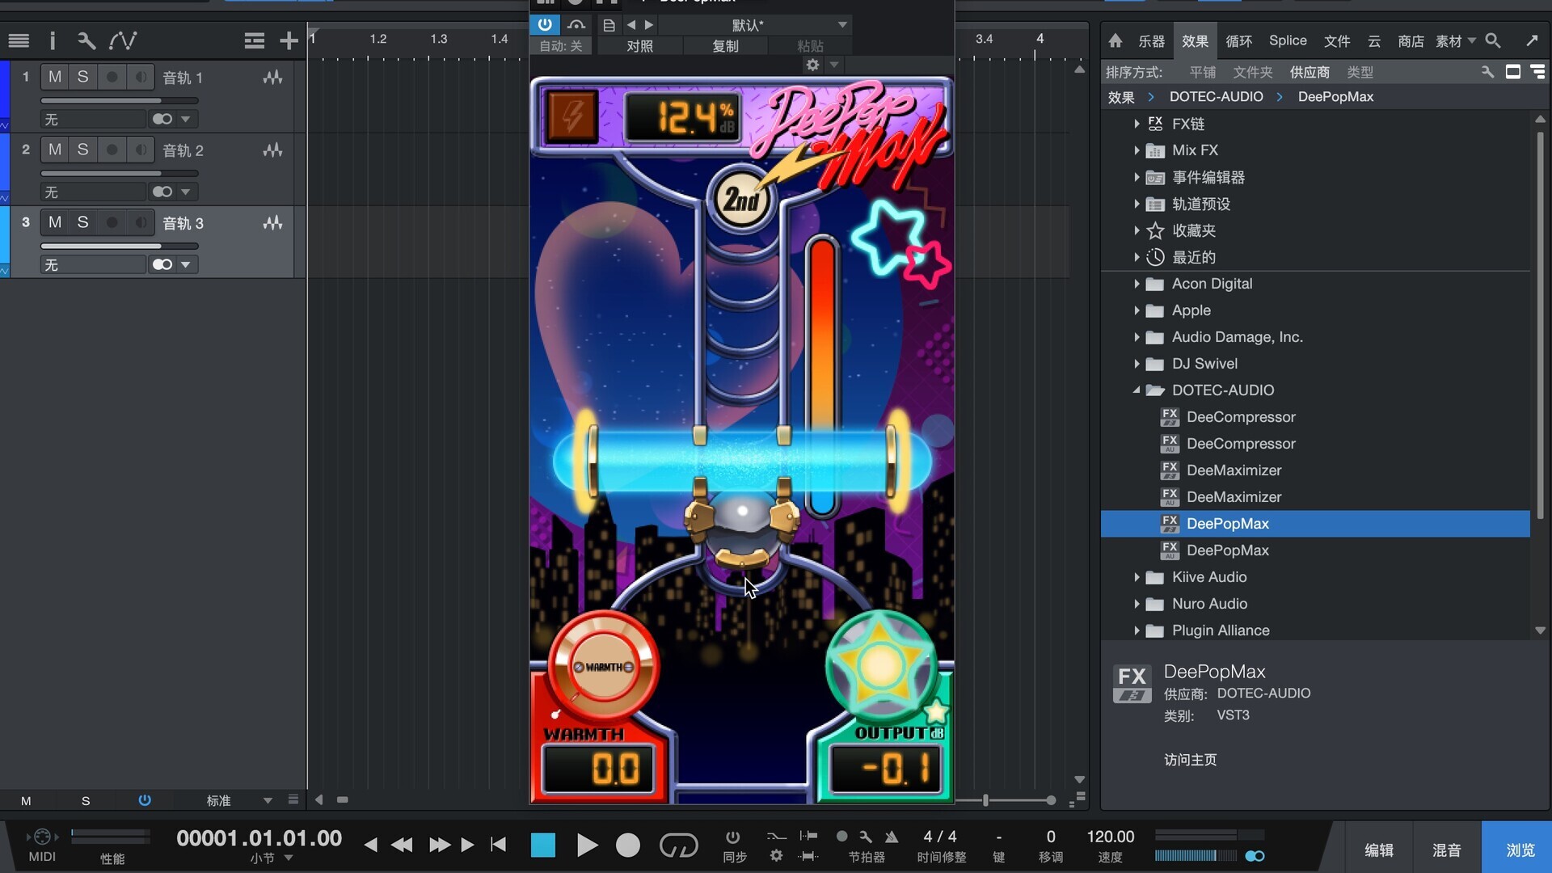
Task: Return to zero transport button
Action: pos(499,846)
